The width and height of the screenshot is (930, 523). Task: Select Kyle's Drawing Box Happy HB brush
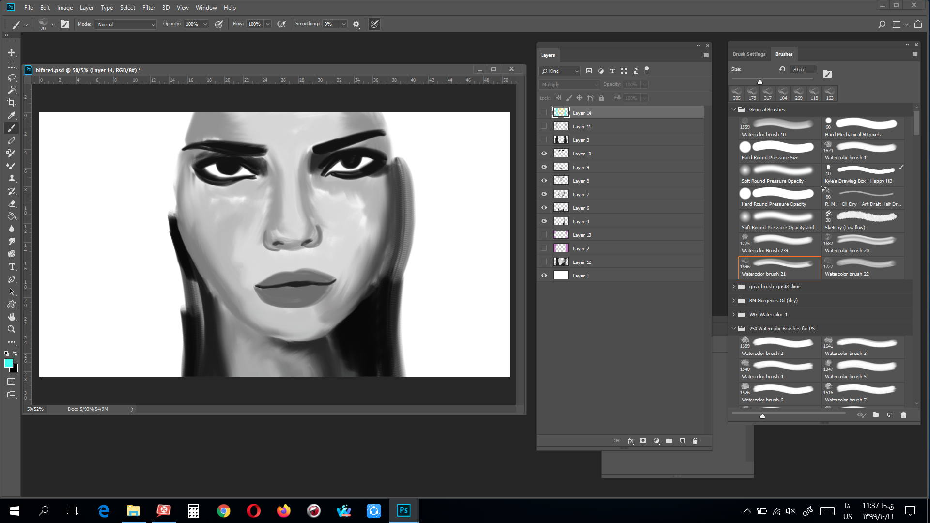(x=863, y=174)
